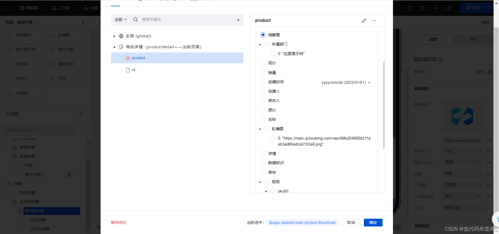This screenshot has width=499, height=234.
Task: Click the 搜索变量名 search field
Action: [187, 19]
